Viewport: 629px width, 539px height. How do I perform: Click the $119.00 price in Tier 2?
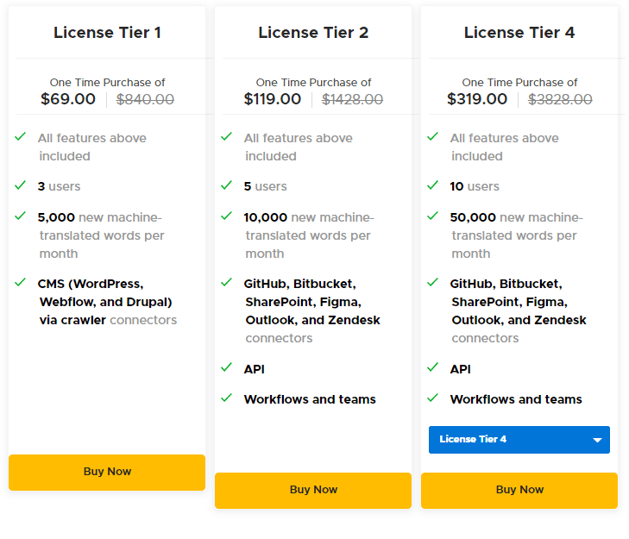pyautogui.click(x=273, y=99)
